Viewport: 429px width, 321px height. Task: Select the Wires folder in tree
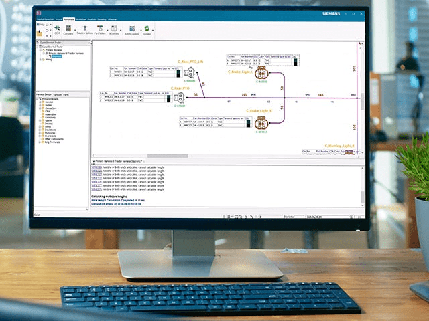tap(46, 127)
